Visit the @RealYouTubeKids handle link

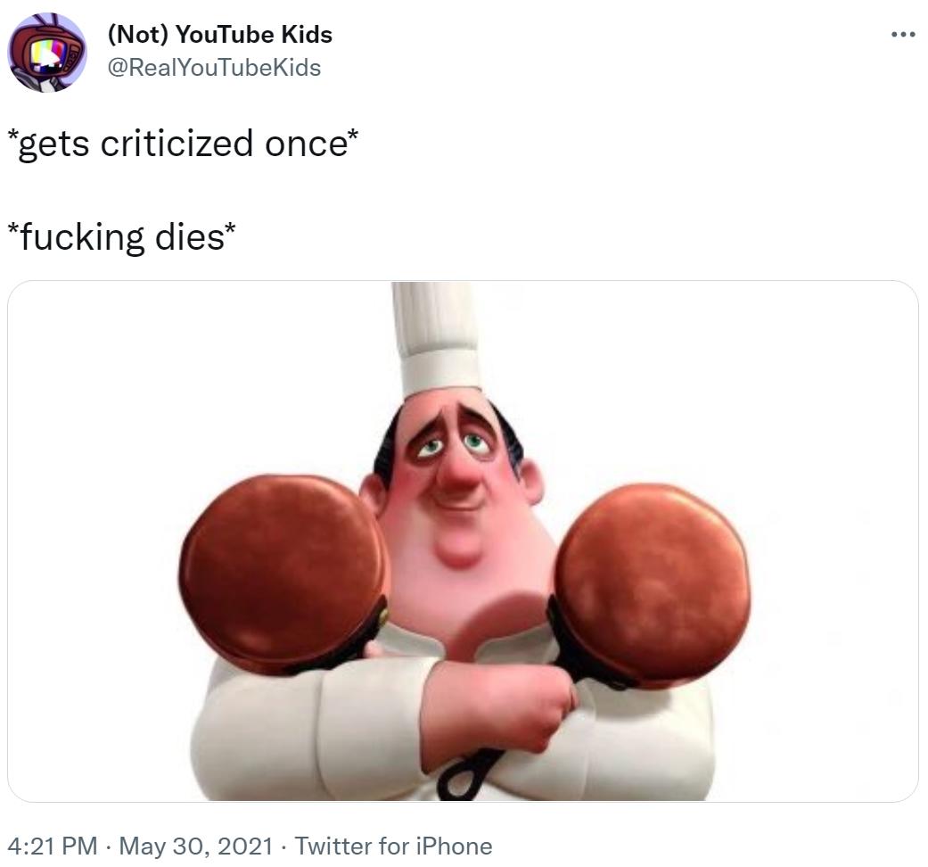214,67
